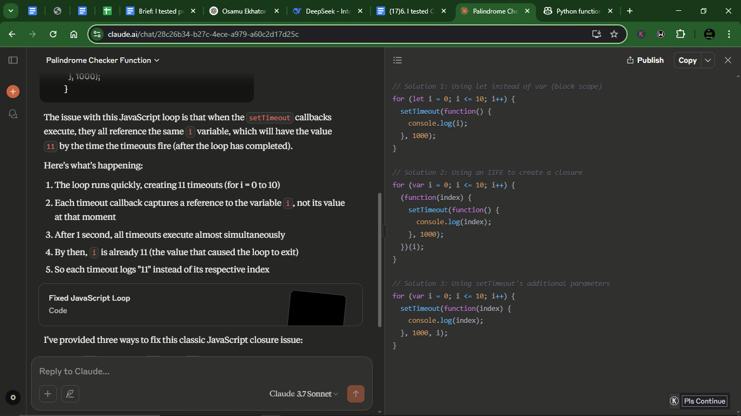Open the user avatar menu at bottom left
Viewport: 741px width, 416px height.
coord(13,398)
